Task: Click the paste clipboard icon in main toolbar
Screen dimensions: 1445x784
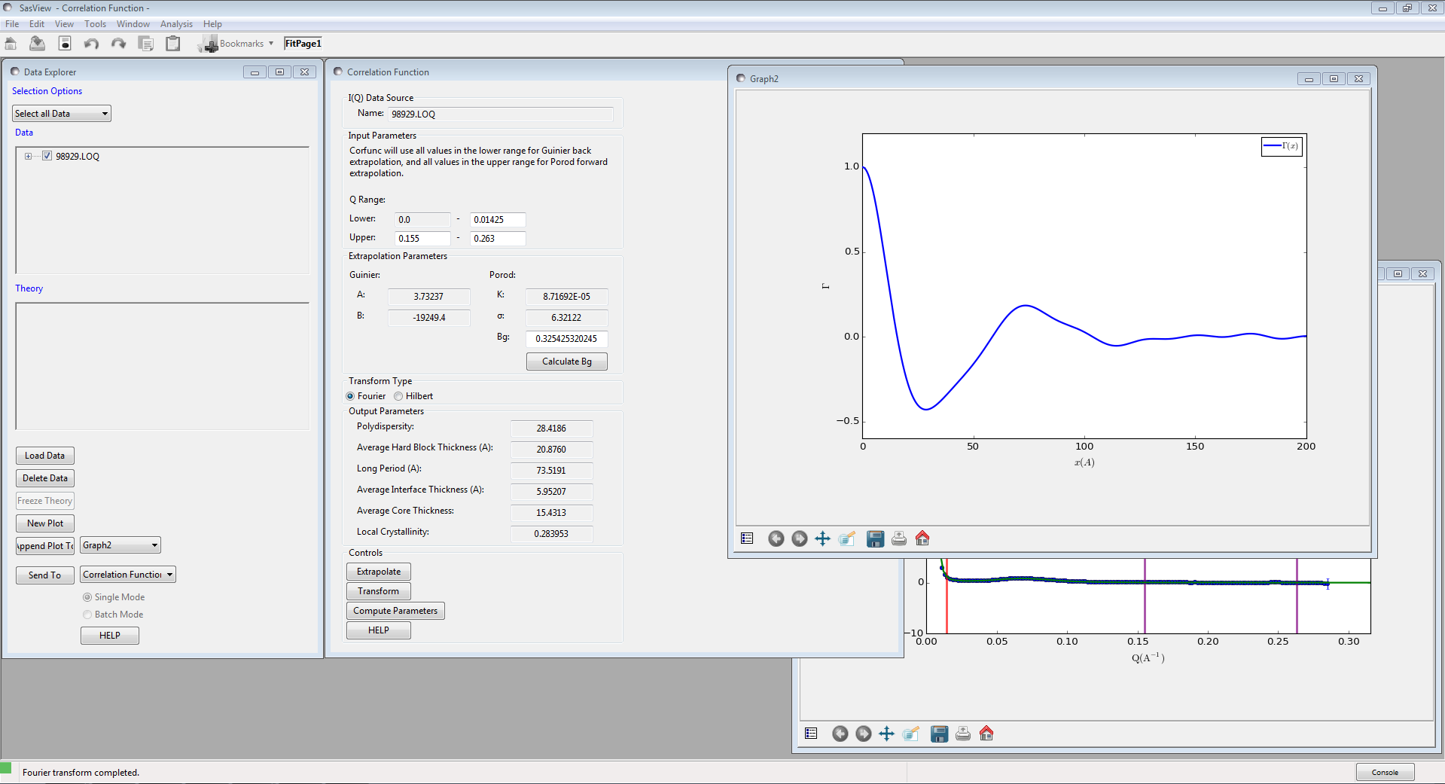Action: click(173, 44)
